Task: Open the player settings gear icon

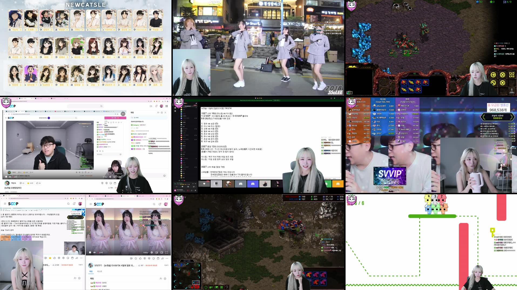Action: [152, 252]
